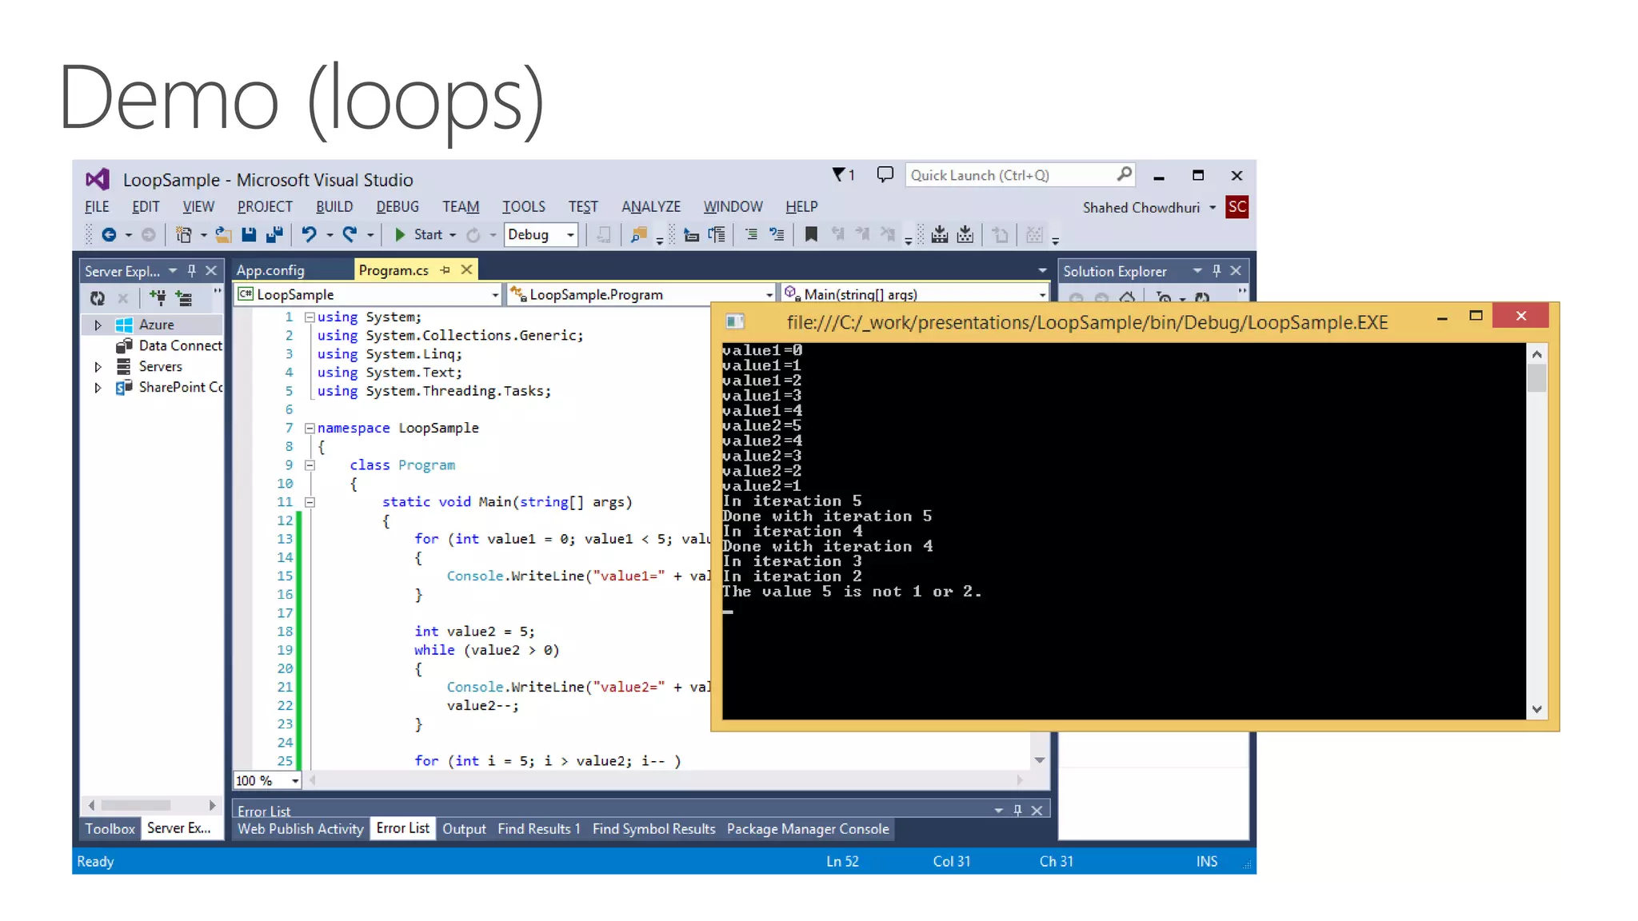Toggle a bookmark with the bookmark icon
This screenshot has height=921, width=1638.
pos(811,234)
